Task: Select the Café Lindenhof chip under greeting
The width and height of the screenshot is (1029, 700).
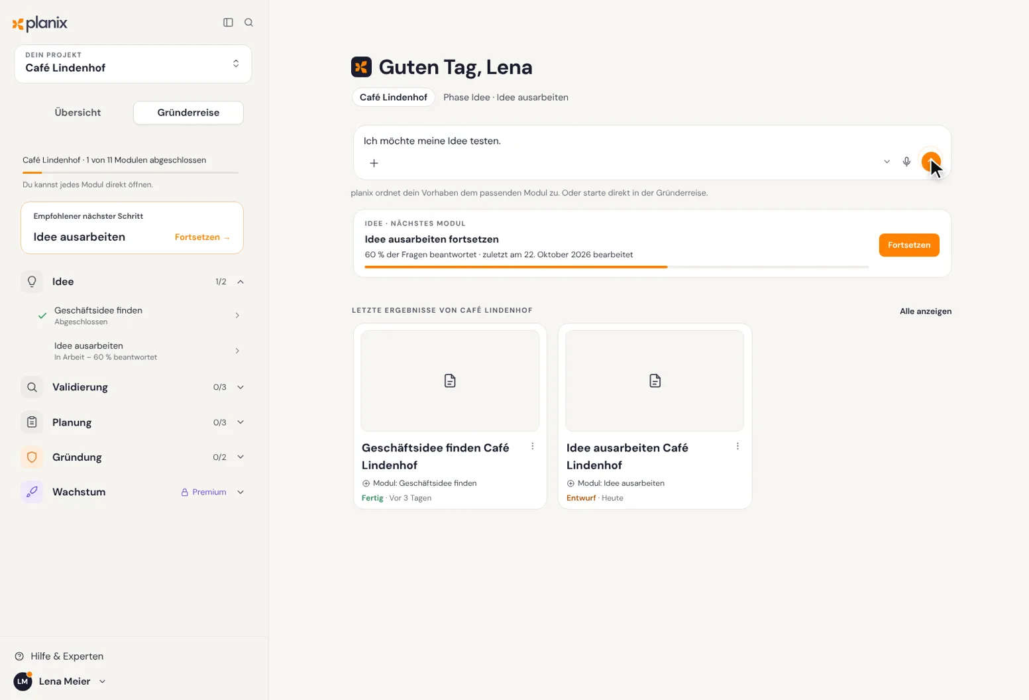Action: [394, 97]
